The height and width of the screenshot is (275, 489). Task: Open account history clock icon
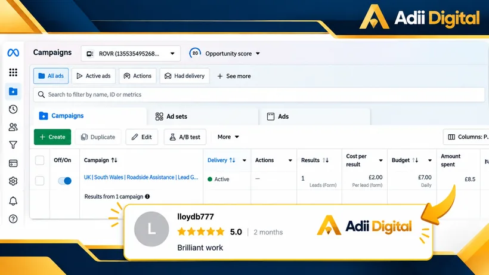coord(13,109)
